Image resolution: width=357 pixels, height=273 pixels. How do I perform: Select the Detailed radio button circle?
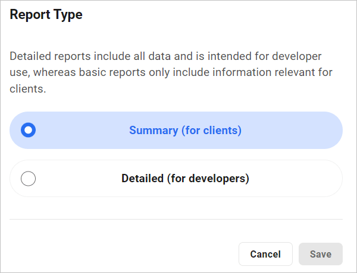coord(28,179)
